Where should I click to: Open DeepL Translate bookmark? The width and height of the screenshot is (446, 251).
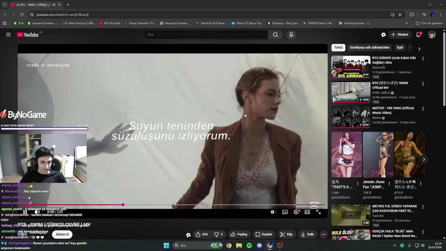tap(139, 23)
